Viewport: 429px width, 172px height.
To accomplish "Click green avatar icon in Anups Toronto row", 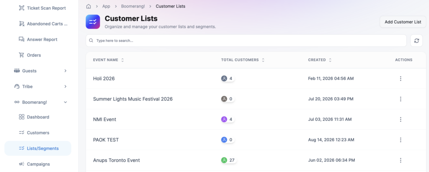I will coord(224,160).
